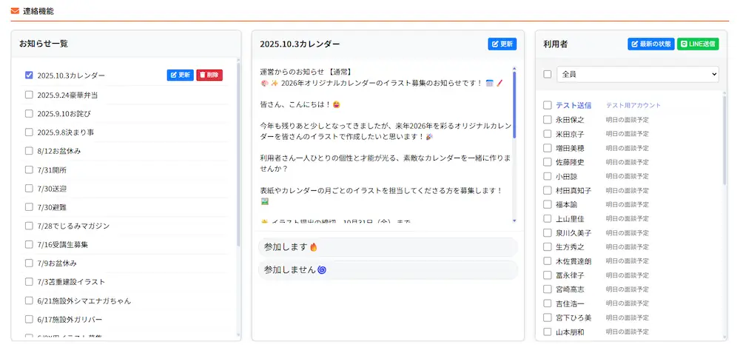Select the 7/30避難 checkbox

pos(29,206)
